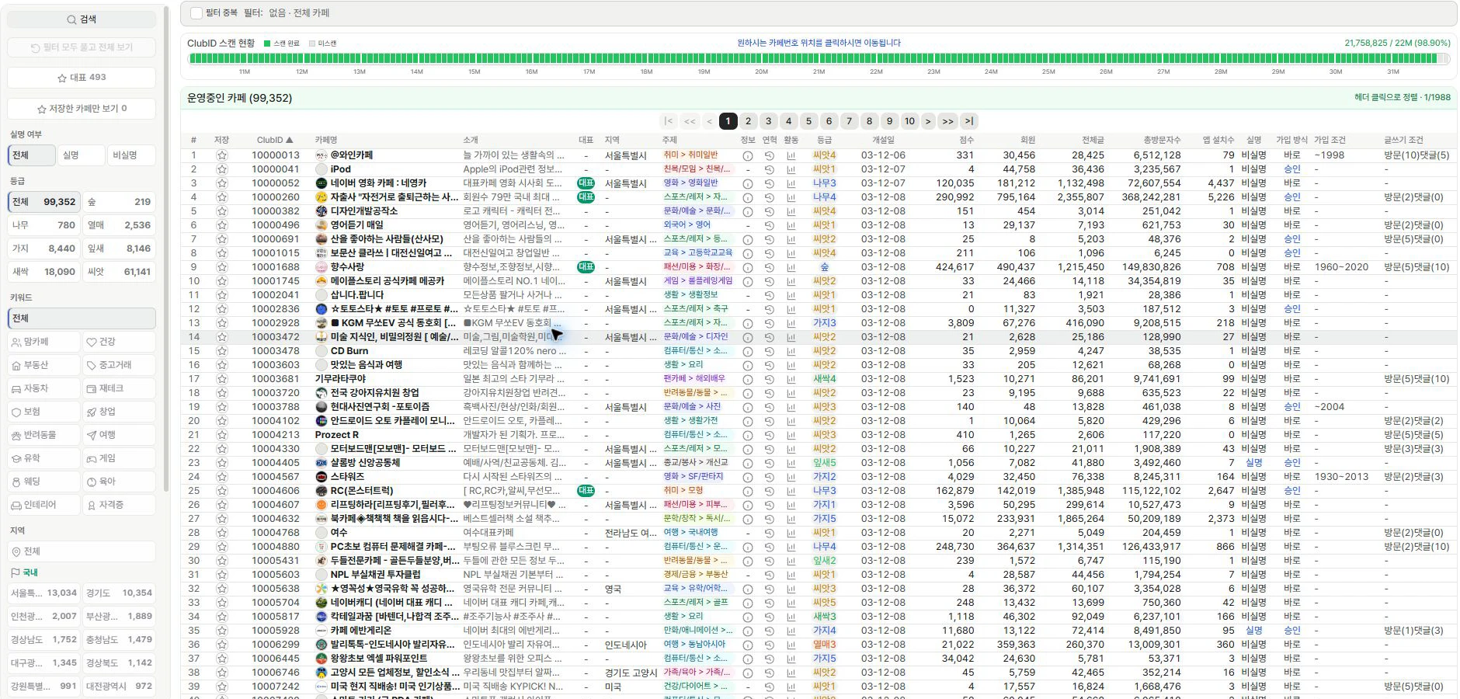This screenshot has height=699, width=1460.
Task: Click the 대표 493 button
Action: click(82, 78)
